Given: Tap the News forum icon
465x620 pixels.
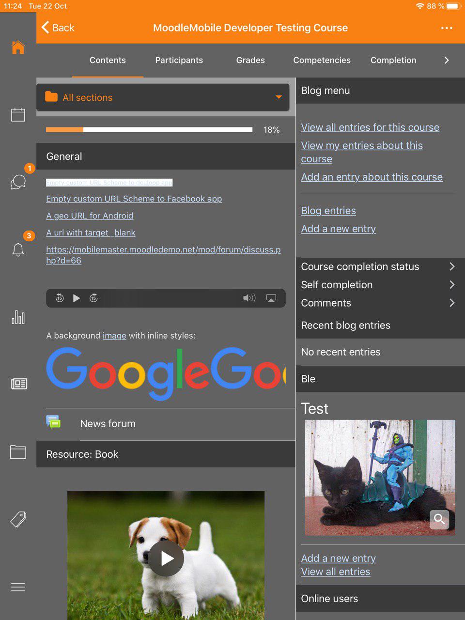Looking at the screenshot, I should pyautogui.click(x=53, y=422).
